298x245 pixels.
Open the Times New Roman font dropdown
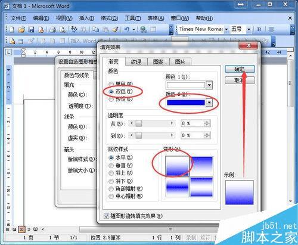click(226, 30)
